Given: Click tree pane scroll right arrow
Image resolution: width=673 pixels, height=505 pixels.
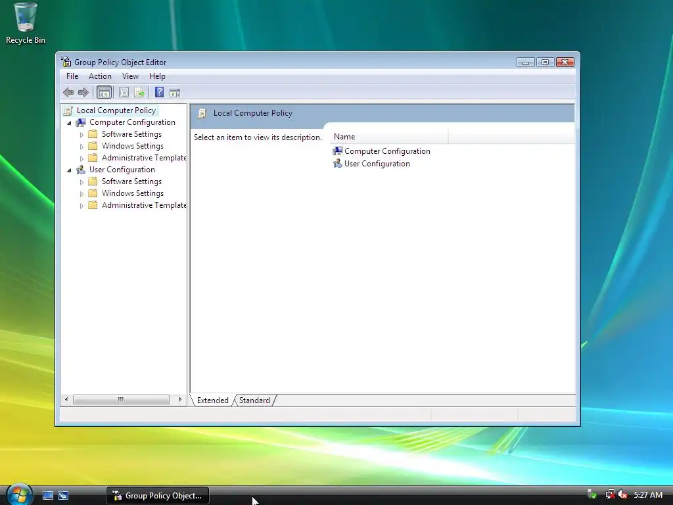Looking at the screenshot, I should point(180,399).
